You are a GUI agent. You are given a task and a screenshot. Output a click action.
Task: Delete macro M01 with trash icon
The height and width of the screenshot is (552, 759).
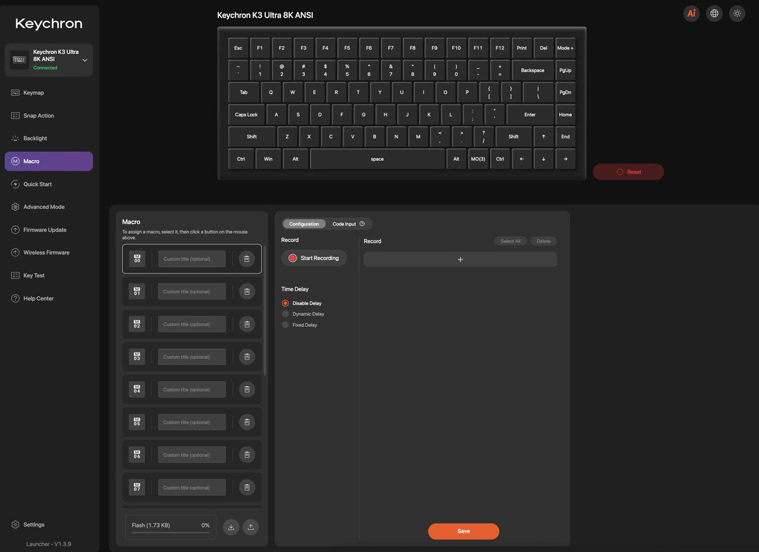pos(247,291)
